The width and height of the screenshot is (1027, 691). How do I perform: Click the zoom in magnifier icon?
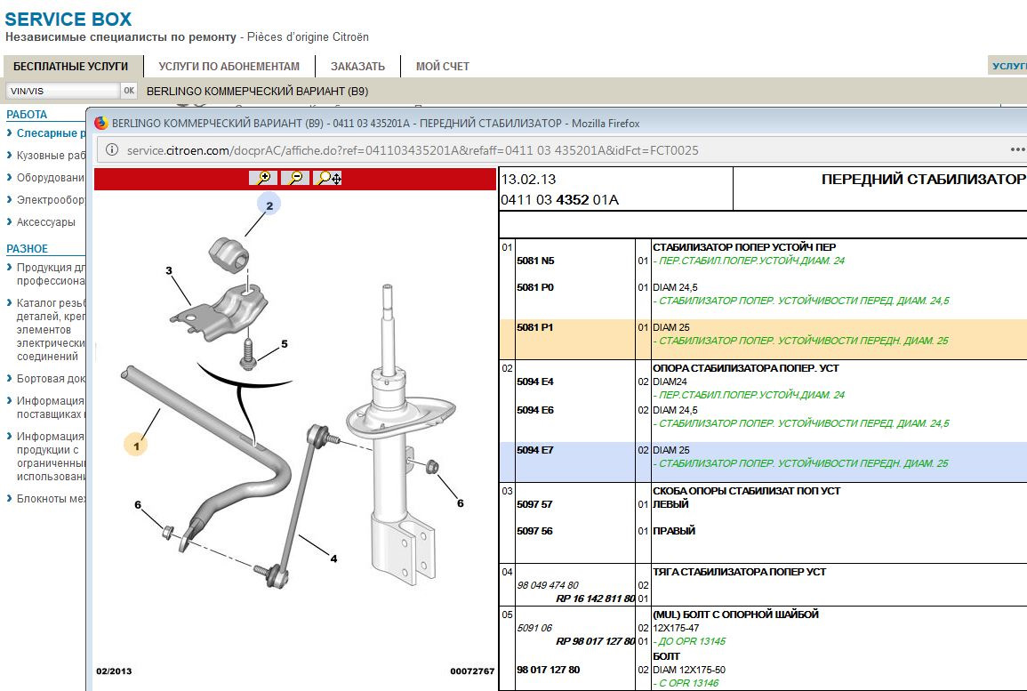point(263,178)
